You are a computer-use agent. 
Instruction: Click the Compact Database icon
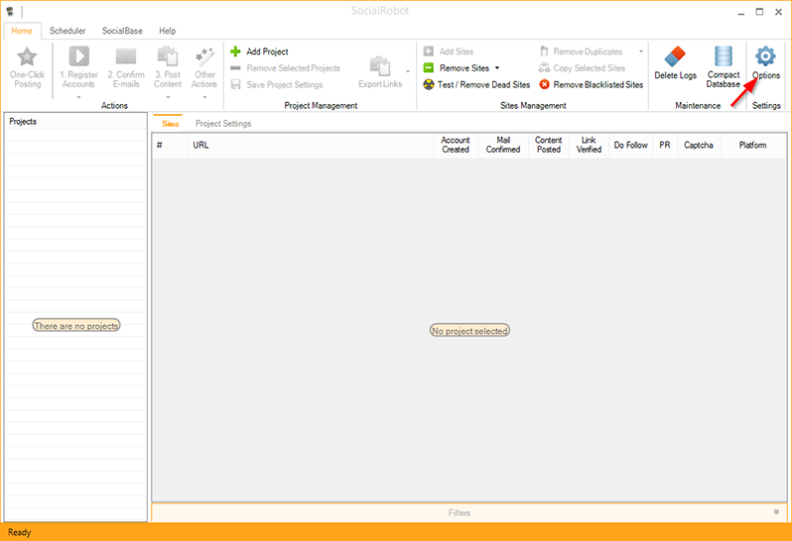tap(724, 55)
